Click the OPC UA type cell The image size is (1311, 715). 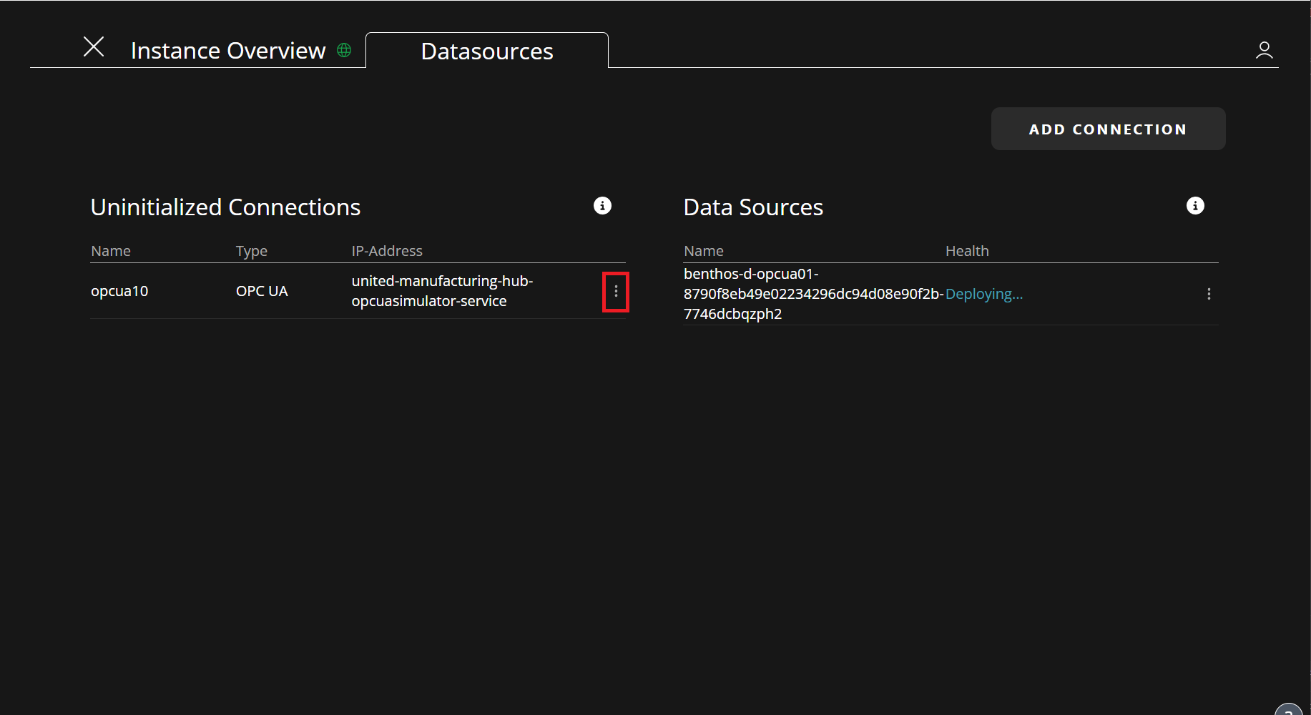[262, 291]
